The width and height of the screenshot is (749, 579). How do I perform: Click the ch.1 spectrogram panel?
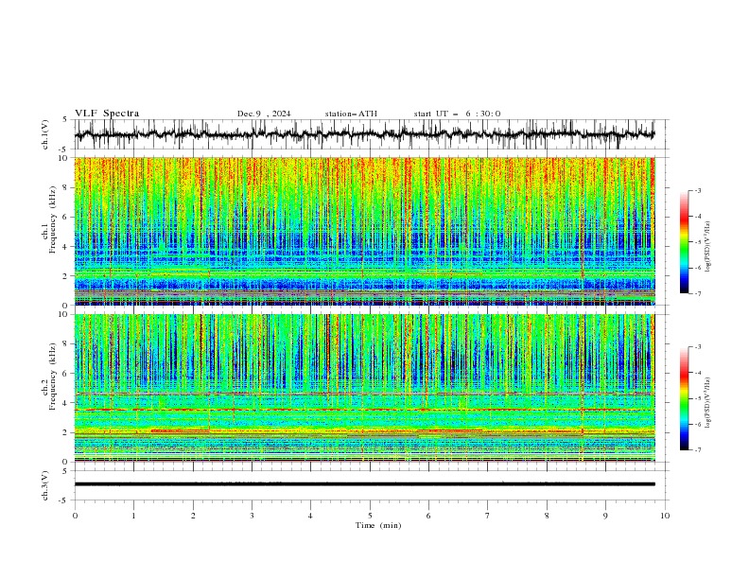[x=365, y=231]
